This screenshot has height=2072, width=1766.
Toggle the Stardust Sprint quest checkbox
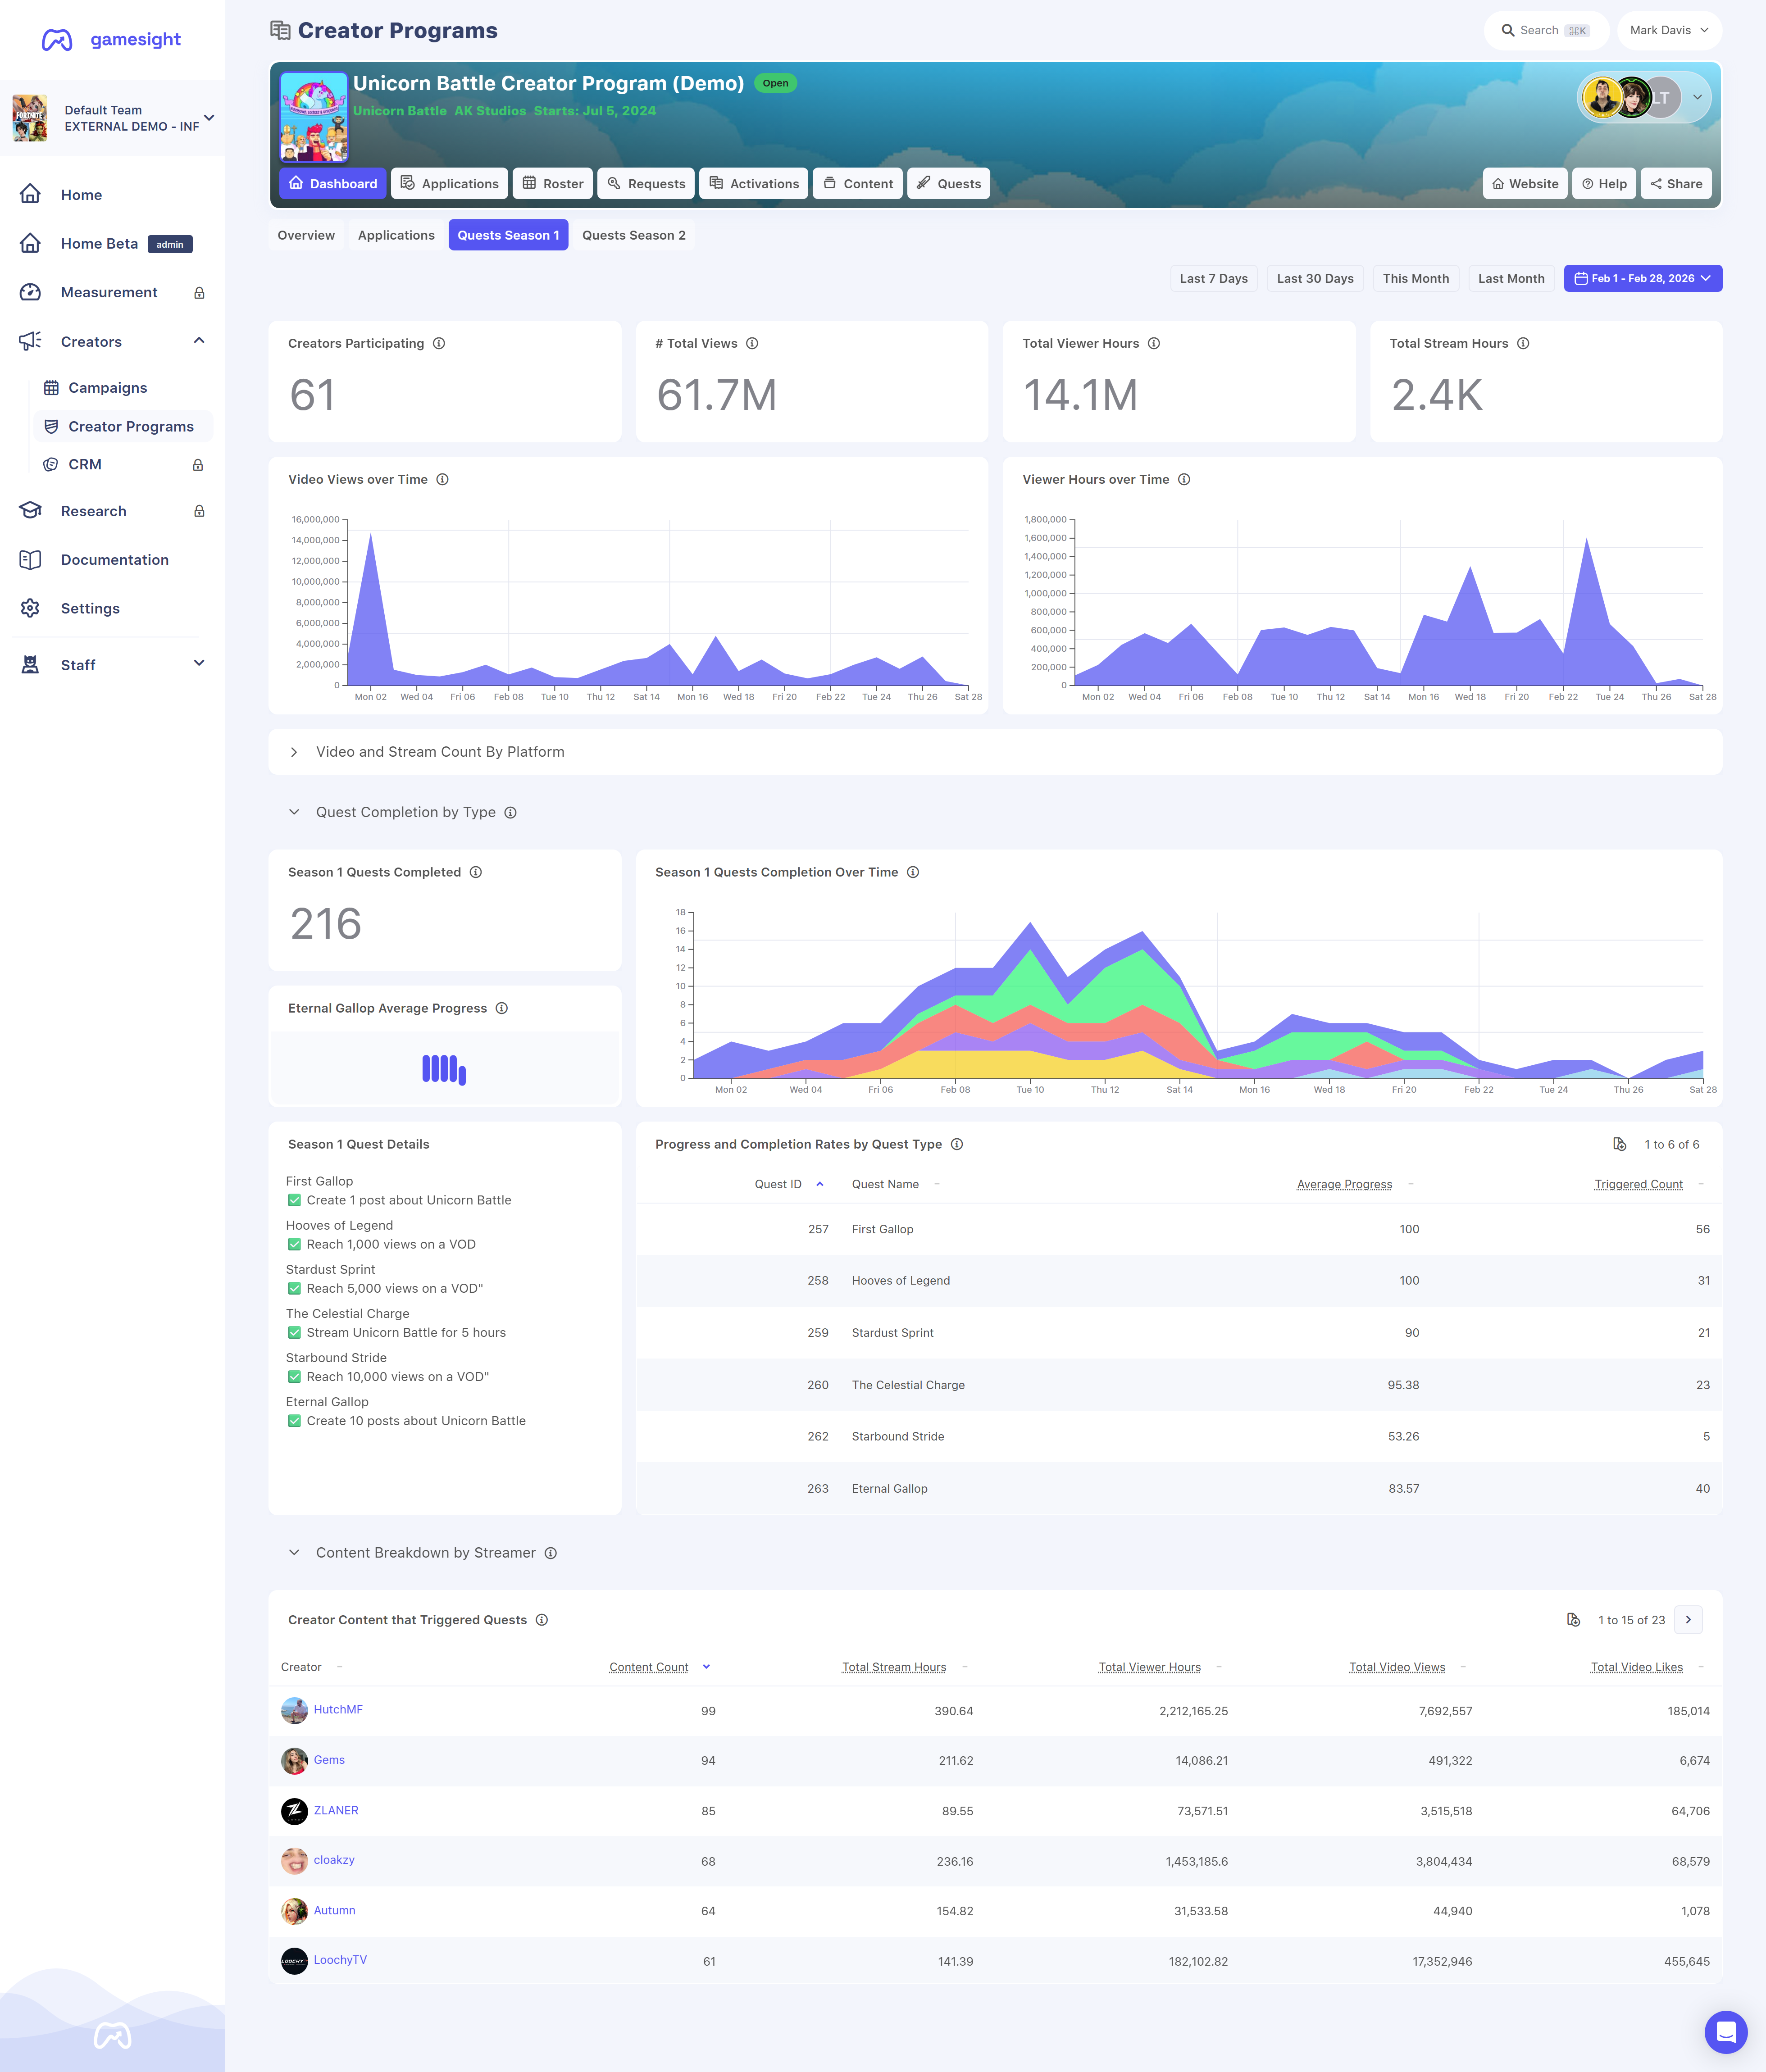click(294, 1288)
